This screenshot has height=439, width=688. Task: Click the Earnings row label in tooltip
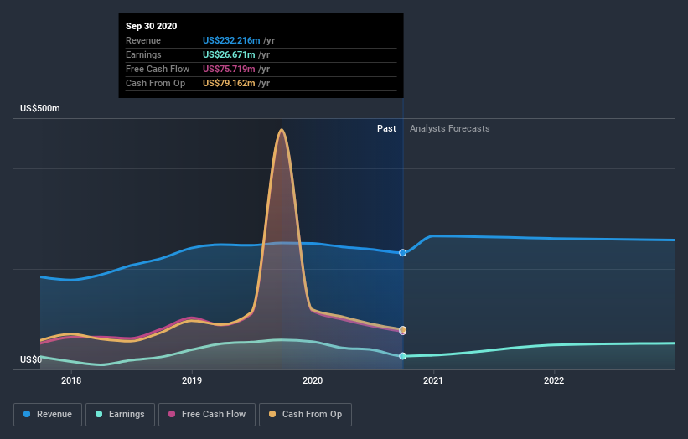(x=143, y=54)
